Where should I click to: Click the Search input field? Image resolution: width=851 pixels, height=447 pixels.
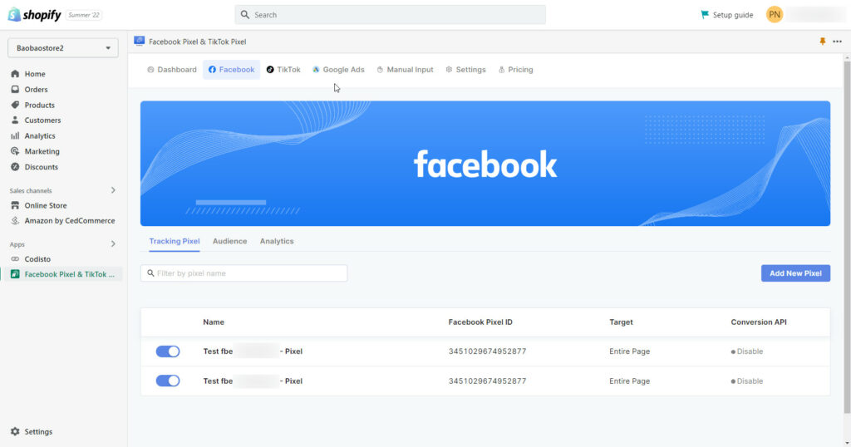click(x=391, y=15)
